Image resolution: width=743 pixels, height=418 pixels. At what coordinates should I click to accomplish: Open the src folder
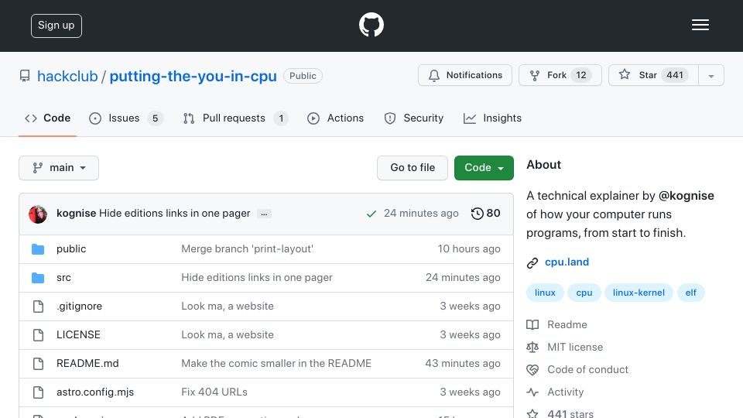click(x=63, y=278)
